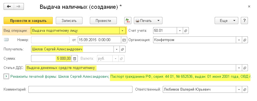
Task: Open the 'Счет учета' item card icon
Action: coord(186,31)
